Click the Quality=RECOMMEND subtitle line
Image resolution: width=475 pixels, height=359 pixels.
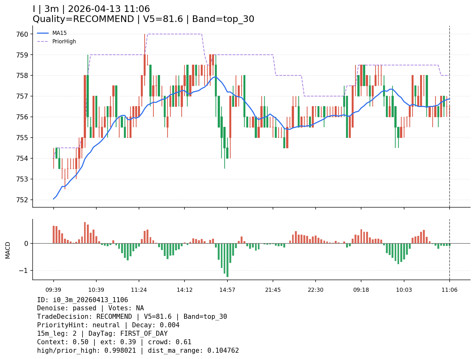pyautogui.click(x=143, y=19)
